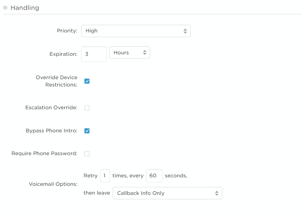Click the Bypass Phone Intro label

(x=52, y=131)
